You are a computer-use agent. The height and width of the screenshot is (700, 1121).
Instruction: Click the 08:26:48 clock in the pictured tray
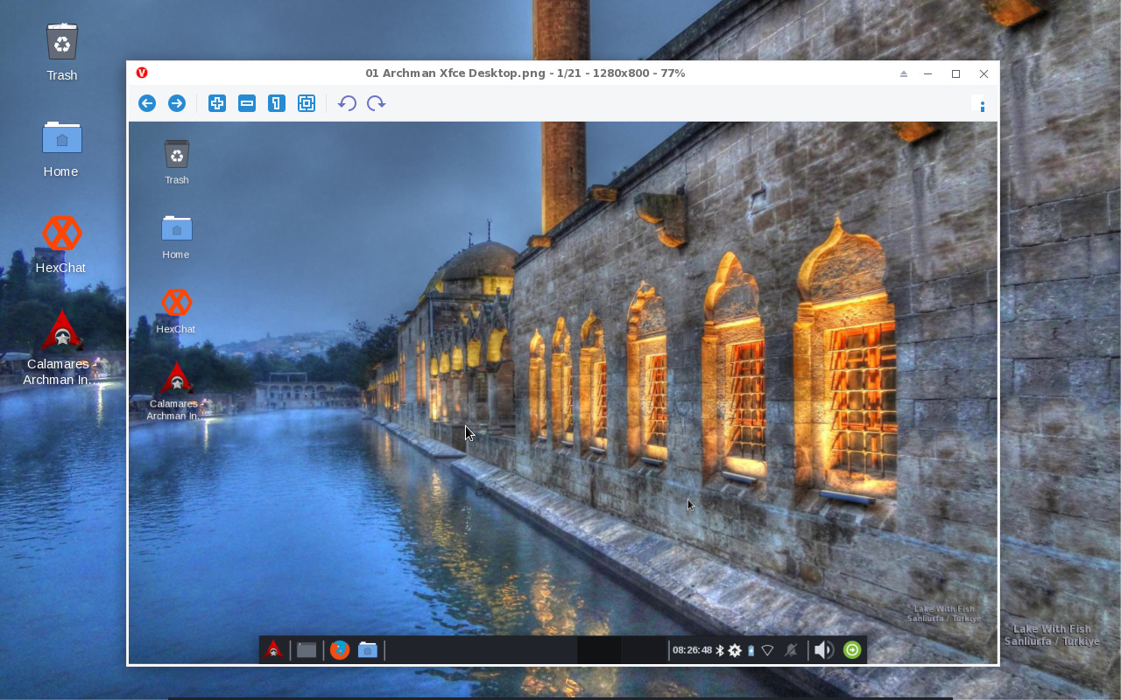coord(691,650)
